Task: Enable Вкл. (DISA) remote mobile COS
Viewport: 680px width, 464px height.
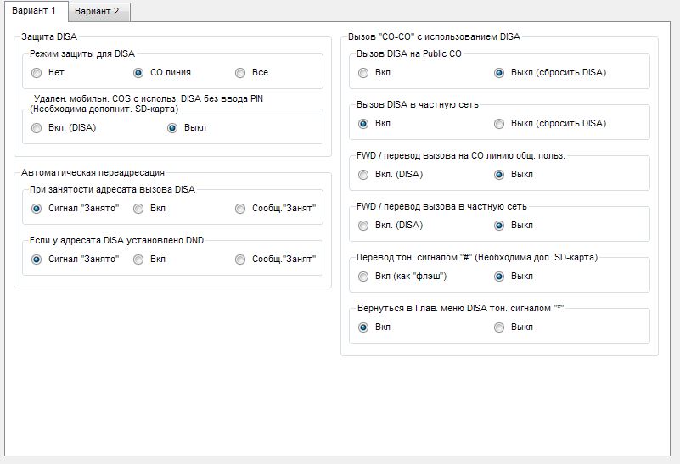Action: (37, 128)
